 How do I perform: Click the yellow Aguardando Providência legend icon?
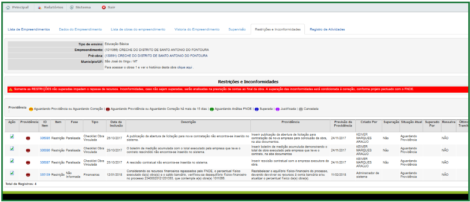(x=31, y=109)
